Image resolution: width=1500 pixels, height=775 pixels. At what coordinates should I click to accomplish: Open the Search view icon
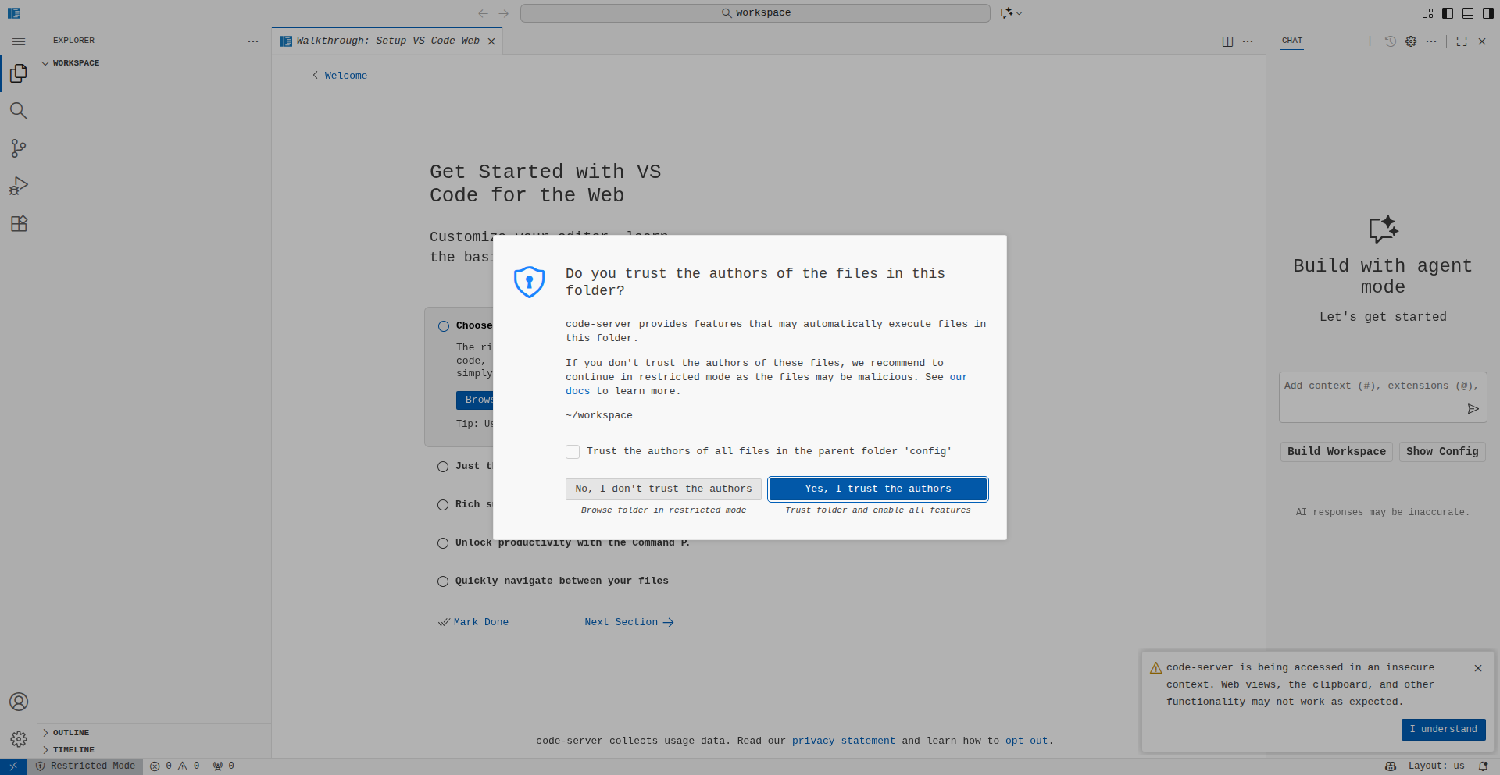(x=19, y=111)
